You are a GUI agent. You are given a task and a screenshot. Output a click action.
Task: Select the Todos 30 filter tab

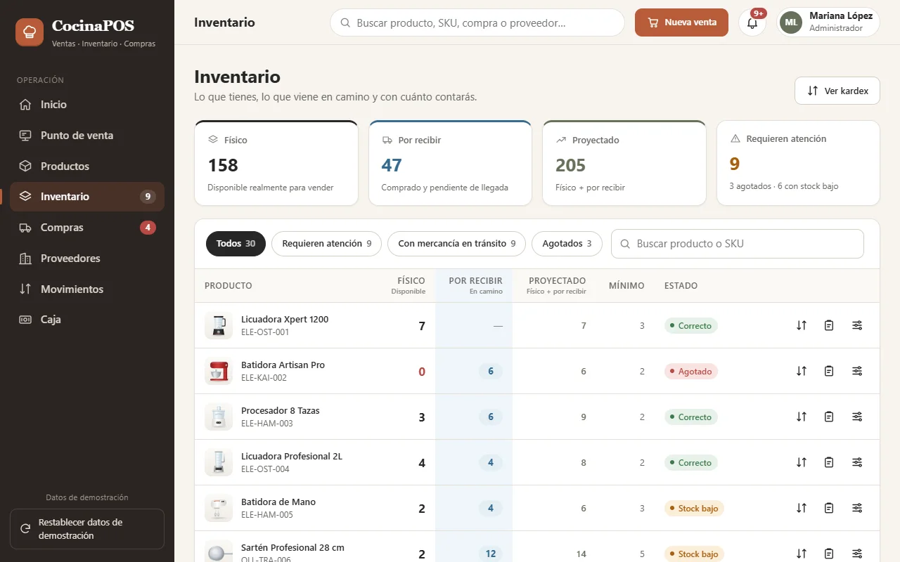pyautogui.click(x=236, y=244)
